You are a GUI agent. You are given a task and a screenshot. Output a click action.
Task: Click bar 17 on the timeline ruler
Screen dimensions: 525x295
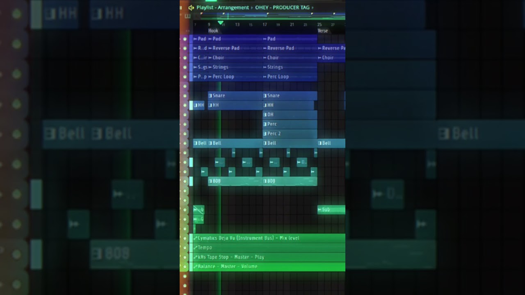tap(265, 25)
